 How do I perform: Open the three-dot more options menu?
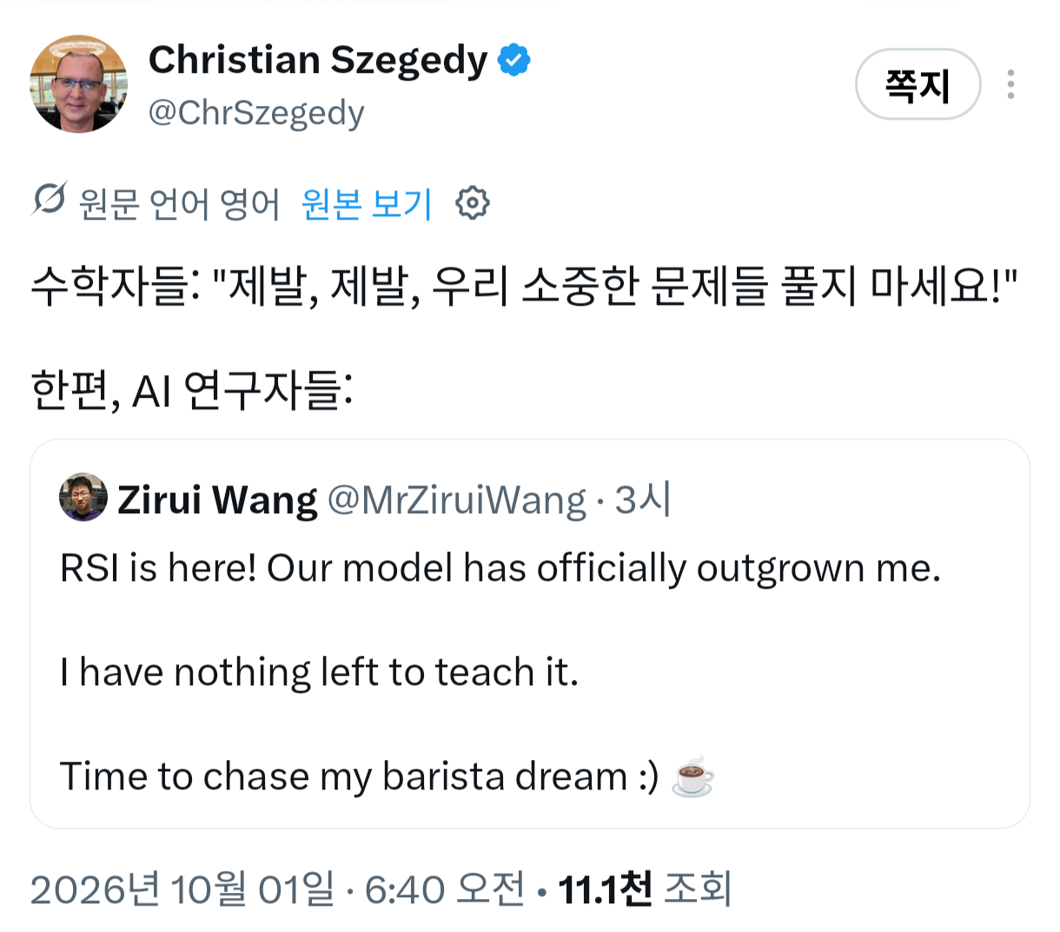(1010, 84)
